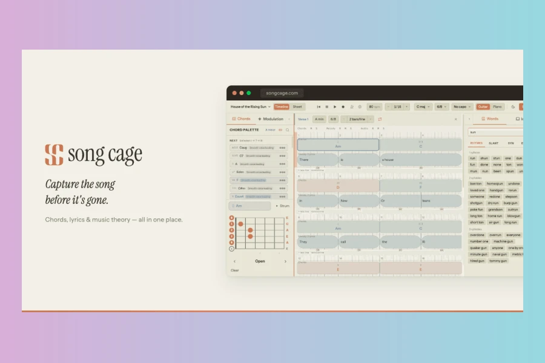Click the songcage.com address bar
545x363 pixels.
(282, 93)
